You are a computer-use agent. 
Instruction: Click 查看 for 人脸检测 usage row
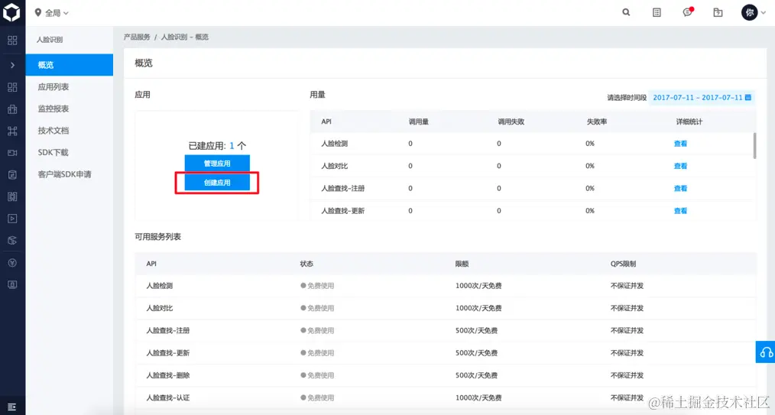[680, 143]
